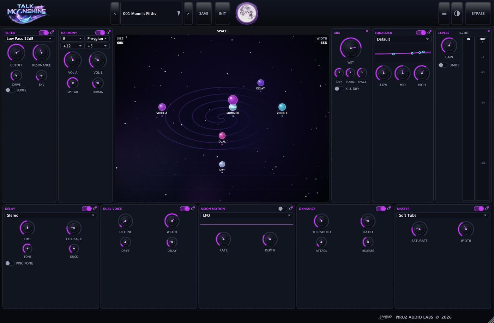
Task: Toggle the MASTER section off
Action: (x=479, y=209)
